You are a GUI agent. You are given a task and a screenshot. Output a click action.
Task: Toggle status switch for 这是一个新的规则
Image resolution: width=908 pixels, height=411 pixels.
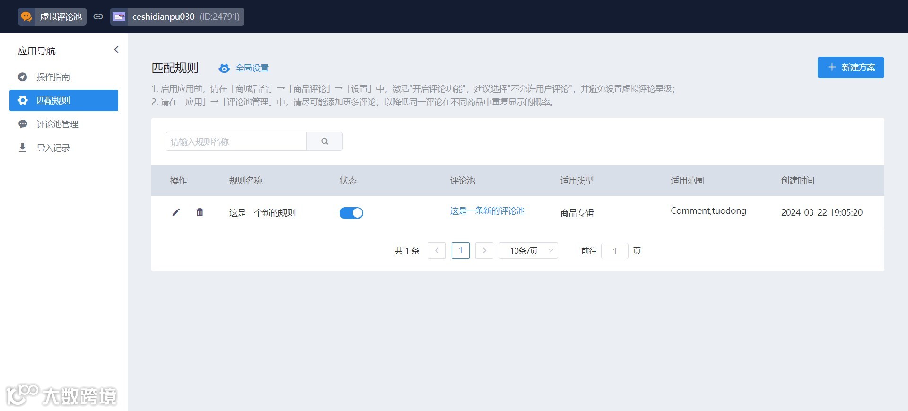coord(351,213)
